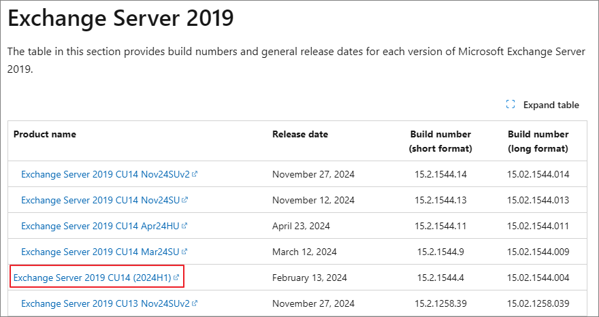The width and height of the screenshot is (599, 317).
Task: Select build number 15.2.1544.4
Action: point(440,278)
